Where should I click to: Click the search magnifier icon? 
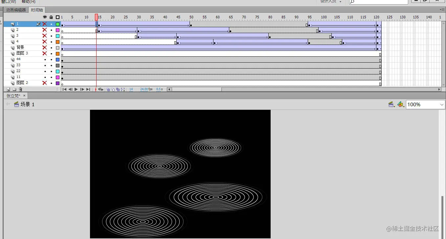click(352, 2)
